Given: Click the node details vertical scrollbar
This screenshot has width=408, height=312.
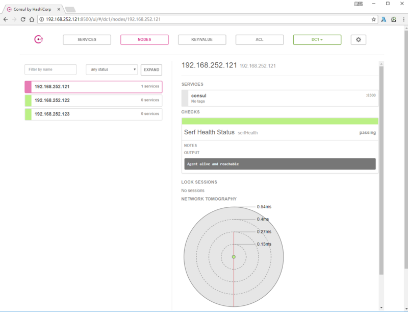Looking at the screenshot, I should tap(380, 169).
